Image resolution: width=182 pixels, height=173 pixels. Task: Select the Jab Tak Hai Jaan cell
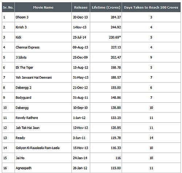tap(43, 128)
